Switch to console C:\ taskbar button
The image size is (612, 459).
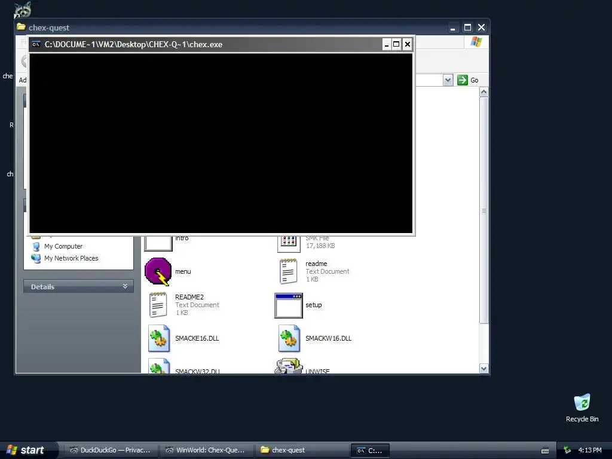[x=370, y=451]
